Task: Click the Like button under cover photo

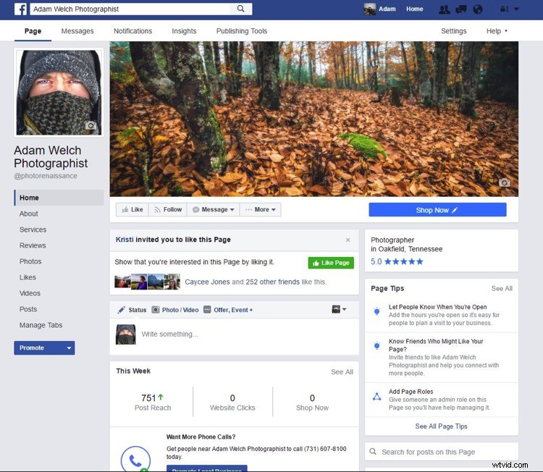Action: point(132,209)
